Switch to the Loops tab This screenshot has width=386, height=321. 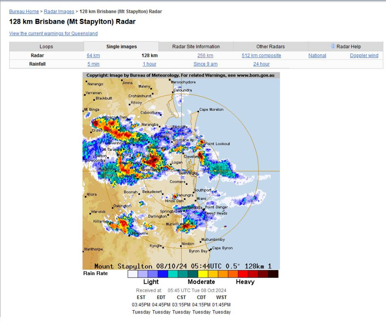tap(46, 46)
